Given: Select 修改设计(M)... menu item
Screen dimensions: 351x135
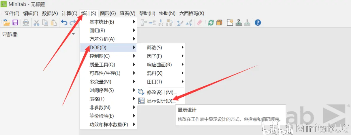Looking at the screenshot, I should click(x=161, y=92).
